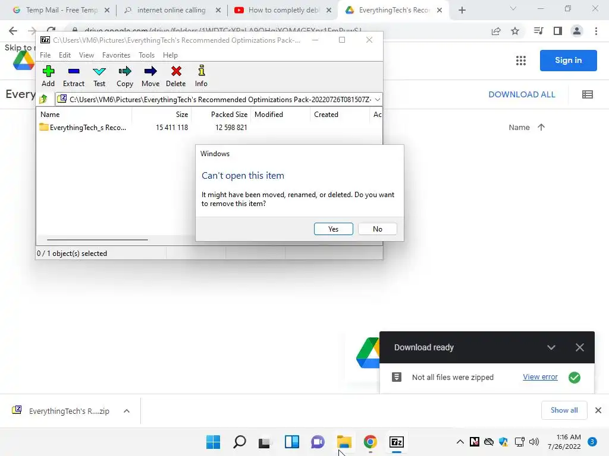609x456 pixels.
Task: Click DOWNLOAD ALL in Google Drive
Action: coord(522,94)
